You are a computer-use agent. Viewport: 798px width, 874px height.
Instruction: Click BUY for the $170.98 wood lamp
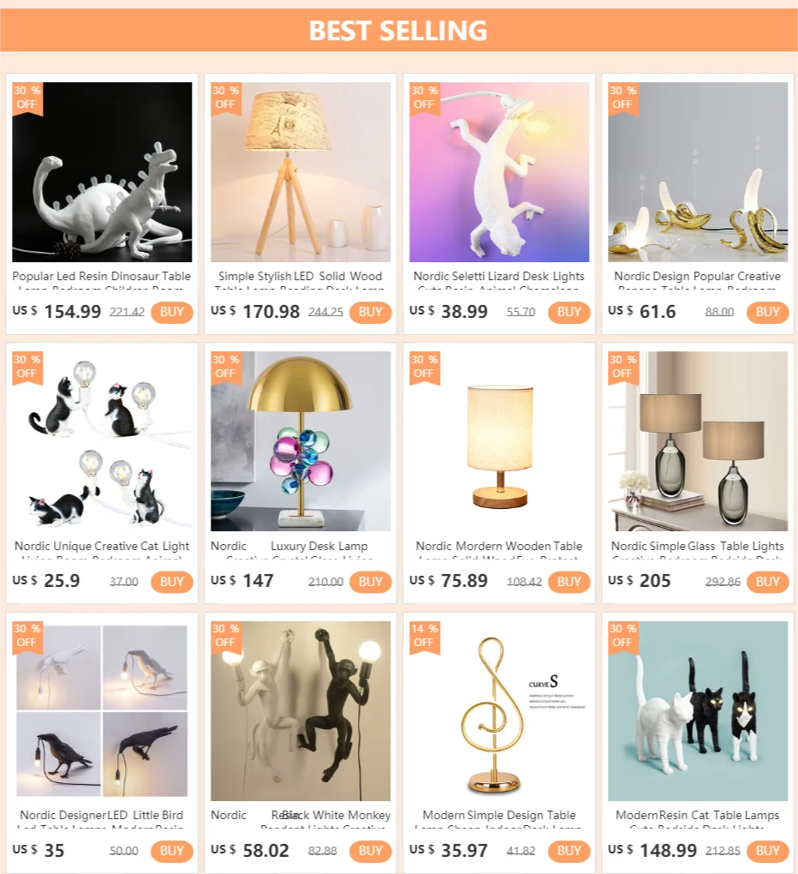pos(371,312)
